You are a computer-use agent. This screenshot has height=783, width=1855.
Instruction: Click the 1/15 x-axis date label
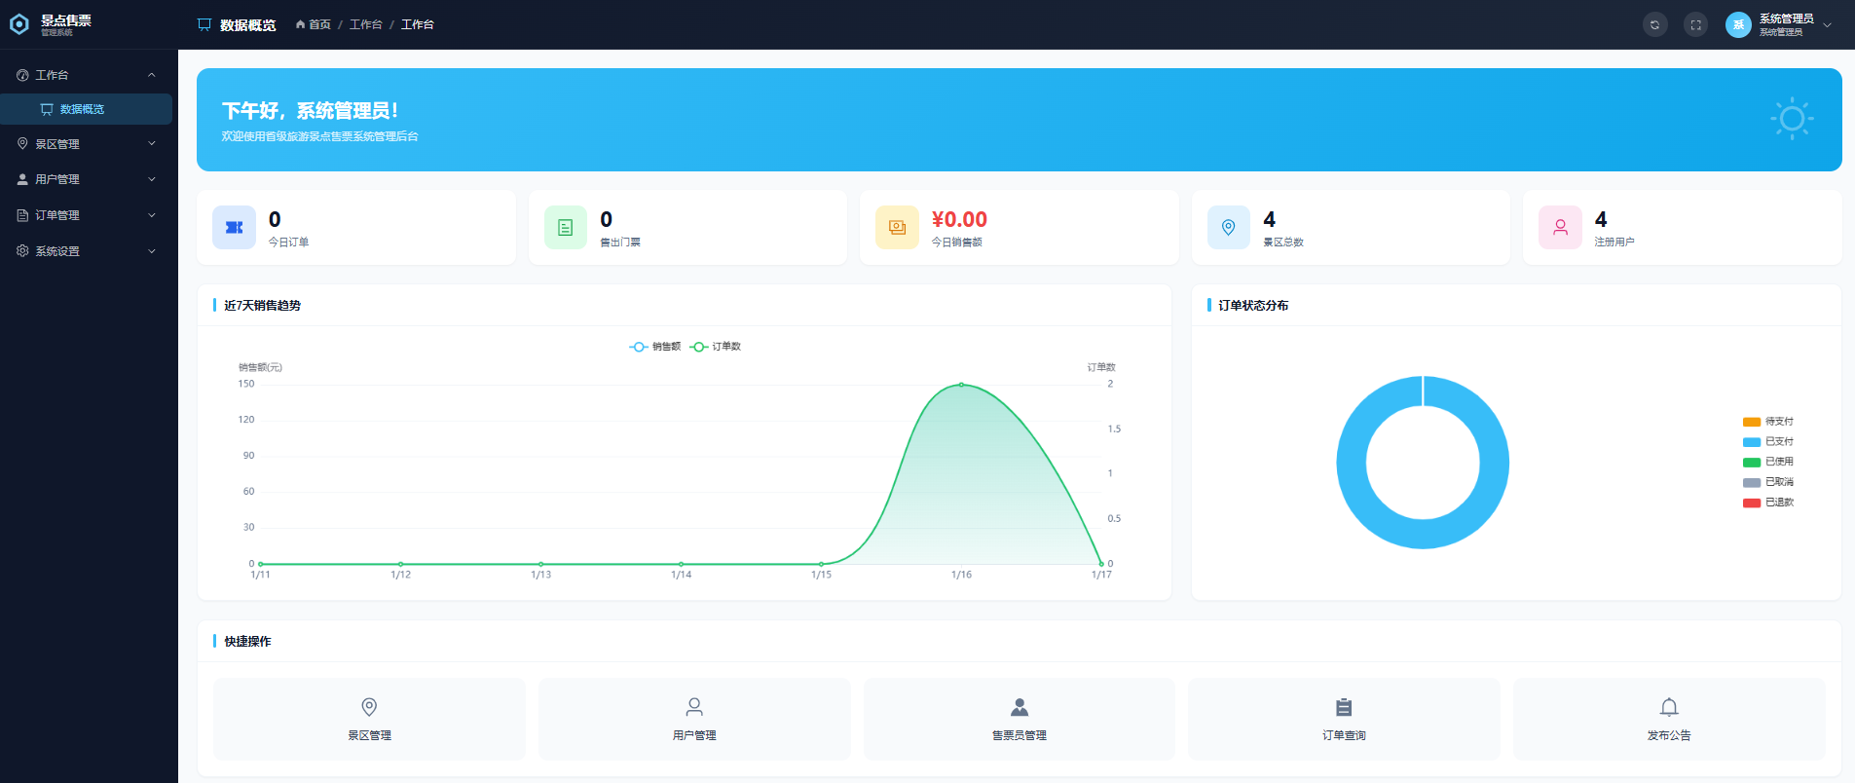821,575
